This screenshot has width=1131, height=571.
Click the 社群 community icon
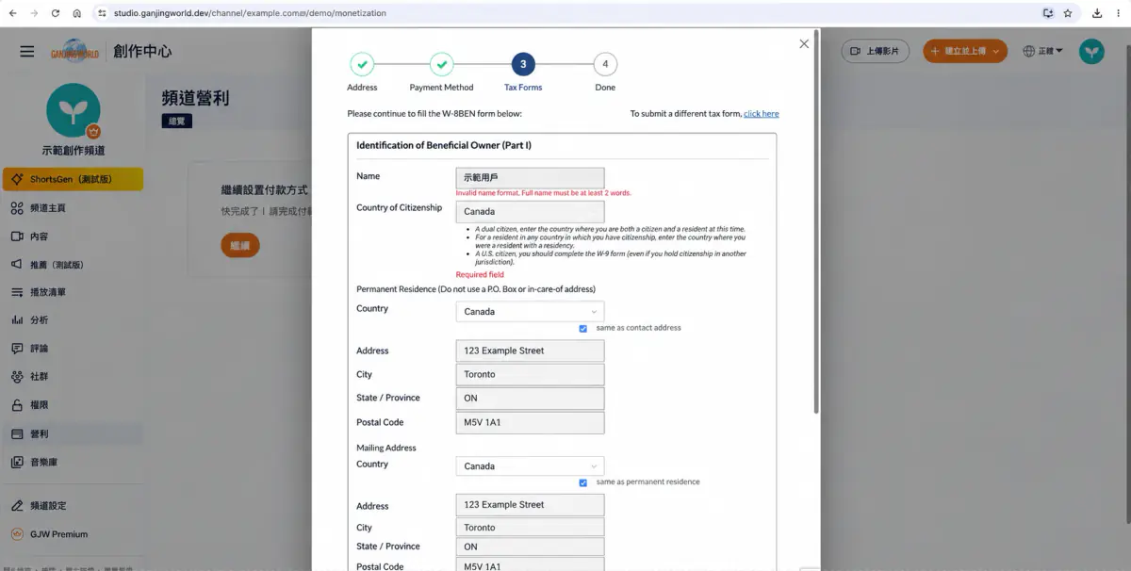point(17,377)
